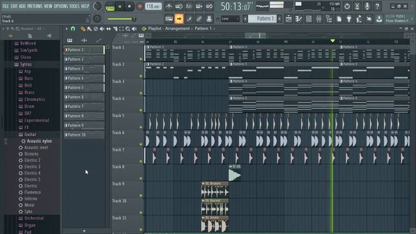Pause playback with the pause button
Screen dimensions: 416x234
(x=120, y=6)
